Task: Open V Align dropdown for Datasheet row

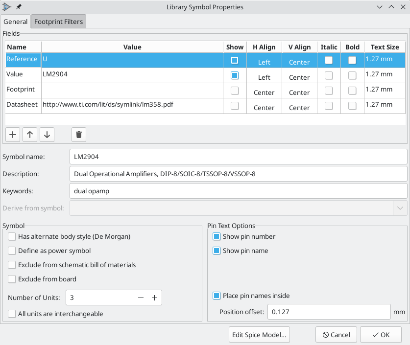Action: (299, 108)
